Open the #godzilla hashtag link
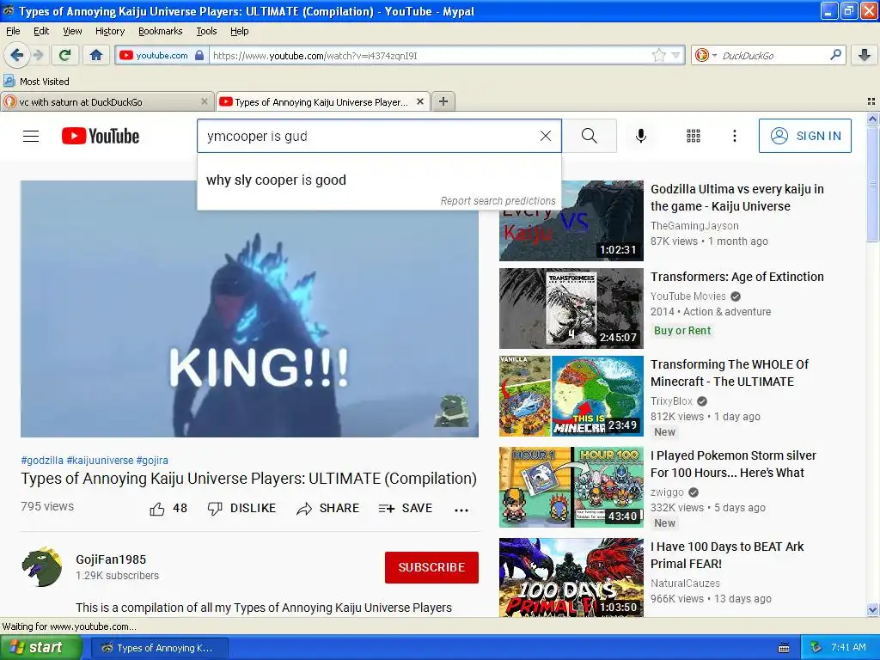Viewport: 880px width, 660px height. (x=42, y=461)
